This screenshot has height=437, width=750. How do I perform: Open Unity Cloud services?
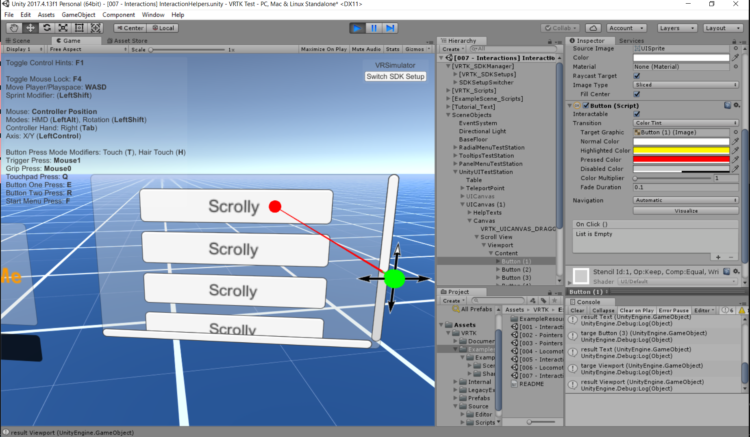pos(593,28)
